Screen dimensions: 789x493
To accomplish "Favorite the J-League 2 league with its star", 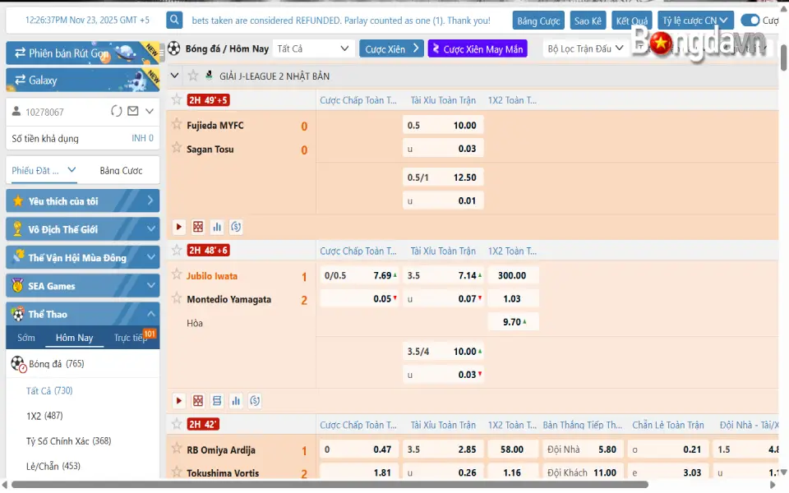I will 193,76.
